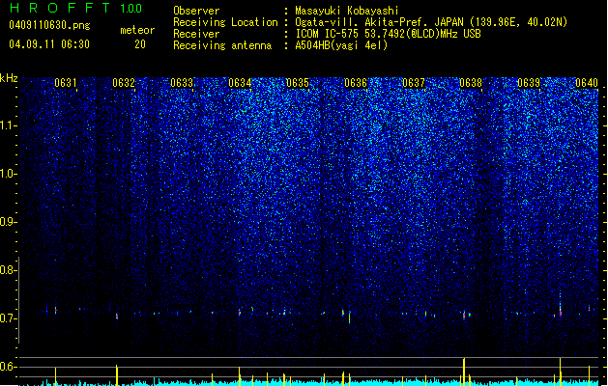Click the meteor count value 20
Image resolution: width=608 pixels, height=386 pixels.
[x=140, y=44]
